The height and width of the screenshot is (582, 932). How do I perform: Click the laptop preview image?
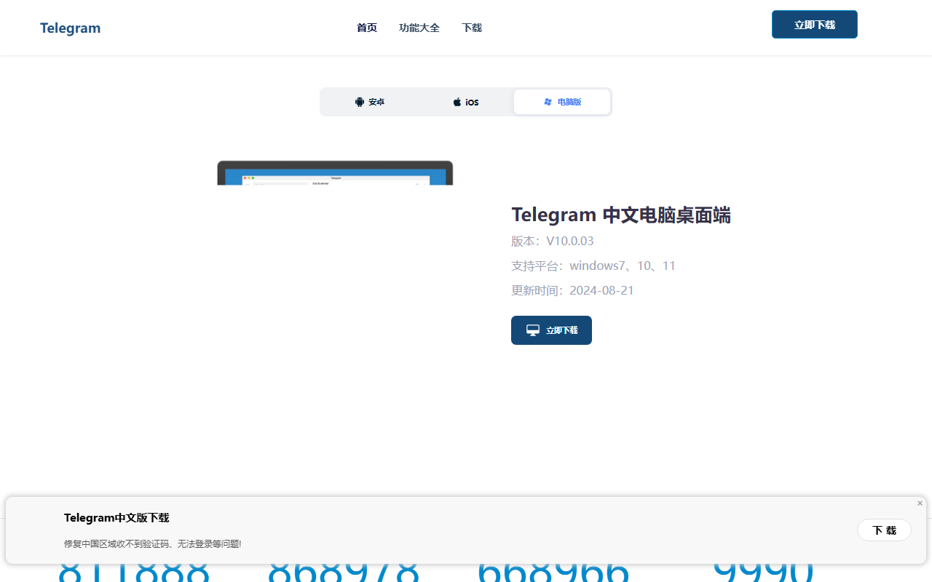[335, 173]
